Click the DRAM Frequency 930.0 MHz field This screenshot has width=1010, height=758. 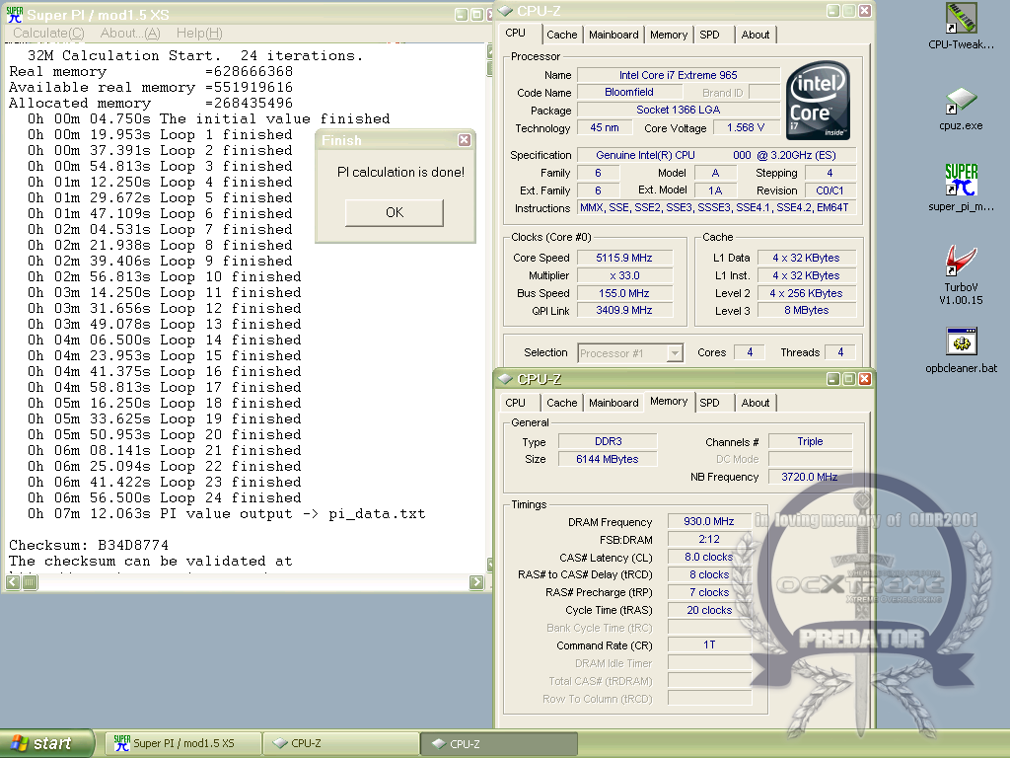point(709,521)
